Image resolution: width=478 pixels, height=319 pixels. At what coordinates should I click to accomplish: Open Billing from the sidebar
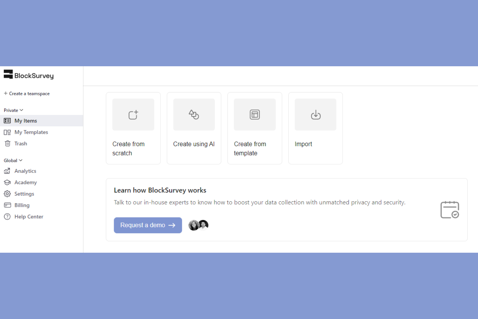22,205
